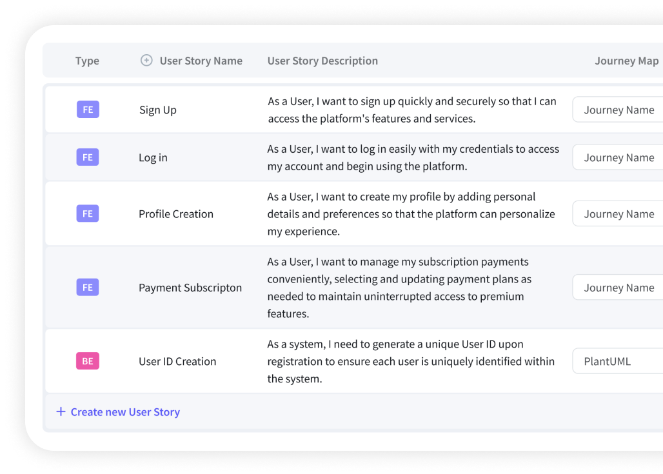The height and width of the screenshot is (474, 663).
Task: Create new User Story
Action: pyautogui.click(x=125, y=412)
